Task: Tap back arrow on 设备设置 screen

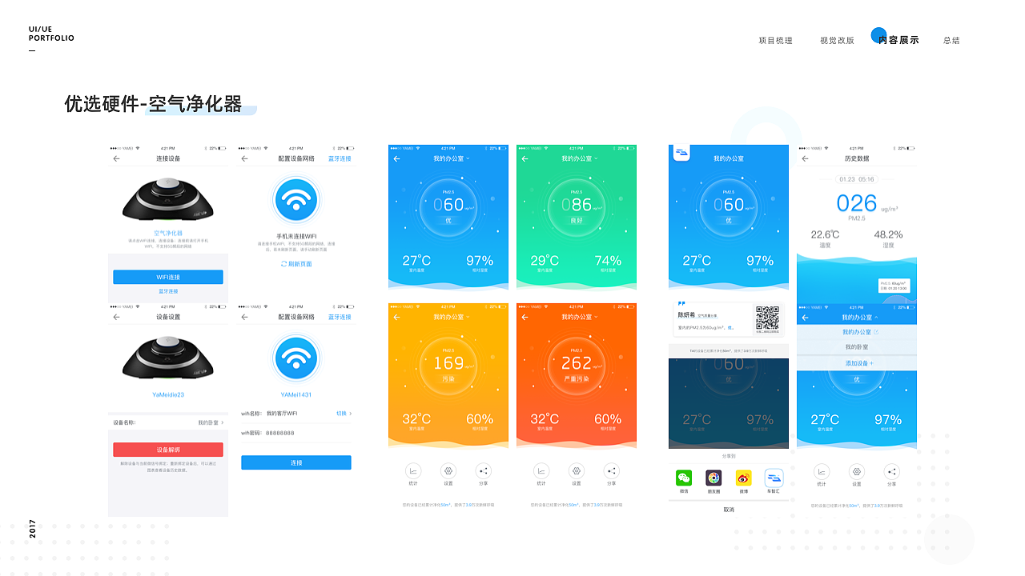Action: [116, 317]
